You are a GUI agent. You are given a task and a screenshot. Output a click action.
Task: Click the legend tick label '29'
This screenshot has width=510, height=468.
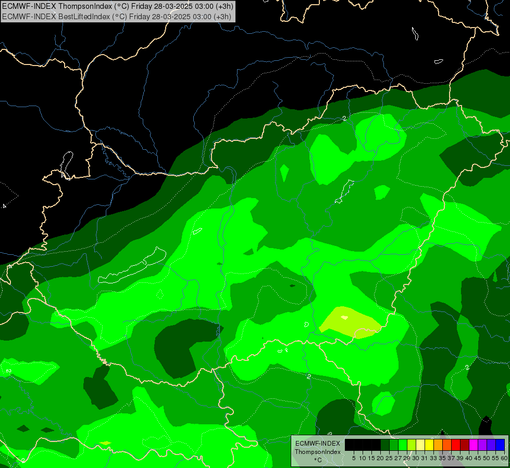[x=407, y=458]
